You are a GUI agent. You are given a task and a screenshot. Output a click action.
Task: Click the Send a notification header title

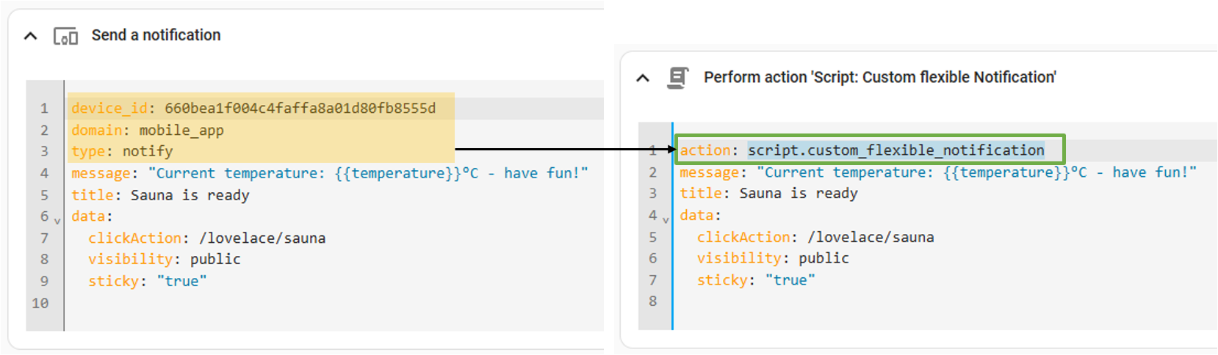click(156, 35)
